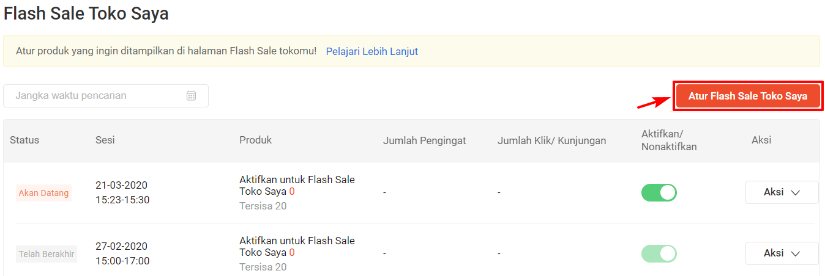Viewport: 825px width, 276px height.
Task: Select the Sesi column header
Action: pos(105,140)
